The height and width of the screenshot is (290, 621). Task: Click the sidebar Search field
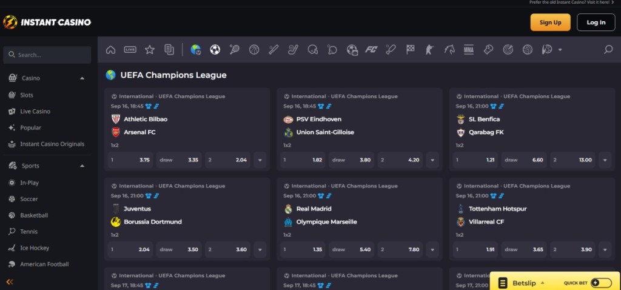tap(47, 55)
